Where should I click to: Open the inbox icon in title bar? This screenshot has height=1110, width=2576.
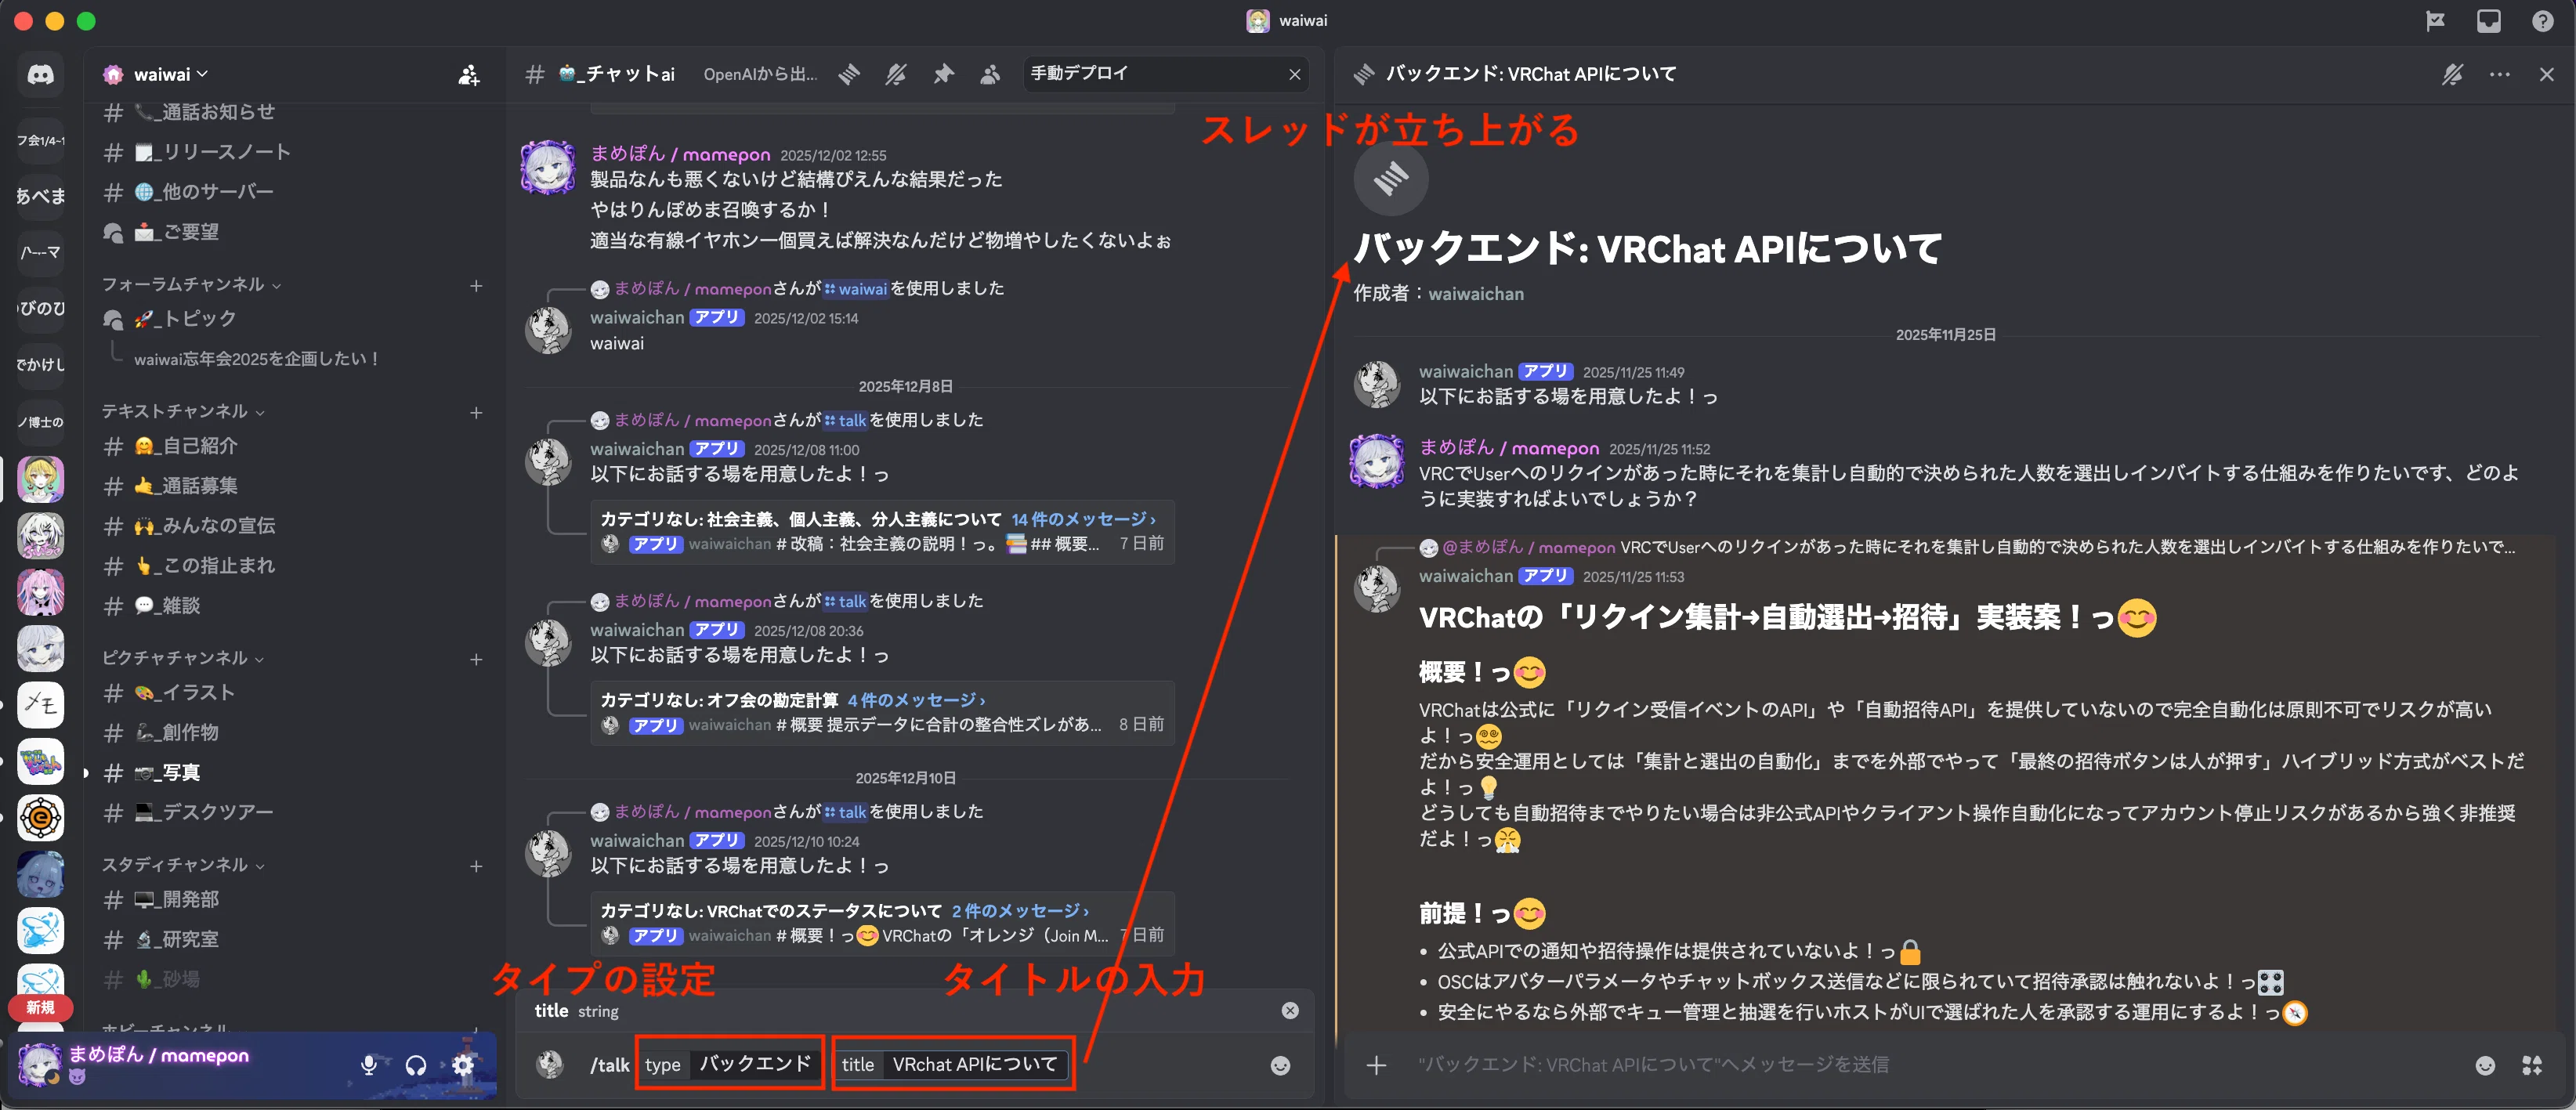pyautogui.click(x=2489, y=21)
